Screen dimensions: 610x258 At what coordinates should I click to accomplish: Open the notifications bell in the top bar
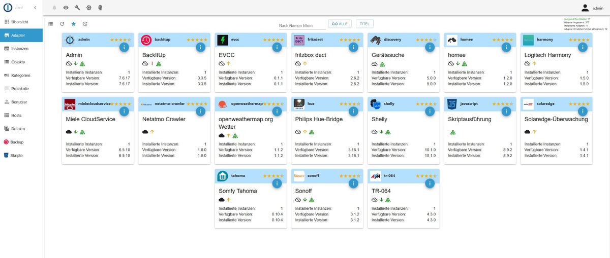point(54,8)
